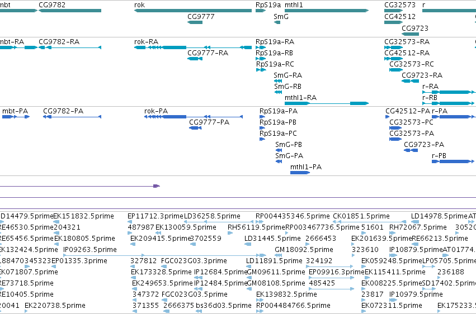
Task: Click the RP004484766.5prime EST label
Action: pos(293,306)
